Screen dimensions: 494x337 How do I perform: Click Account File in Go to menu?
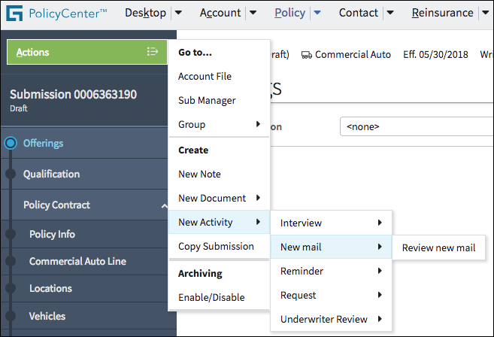[205, 76]
